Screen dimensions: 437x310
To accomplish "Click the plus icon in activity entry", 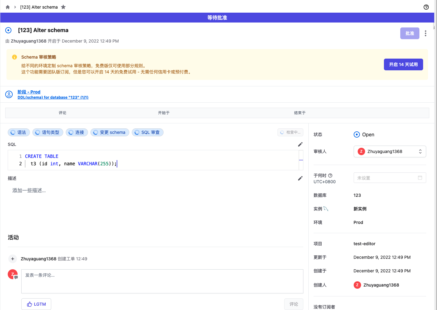I will coord(13,259).
